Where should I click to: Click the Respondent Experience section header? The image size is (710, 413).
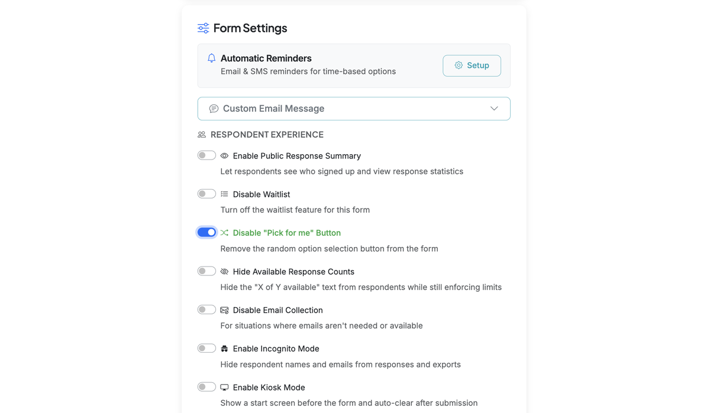click(266, 134)
